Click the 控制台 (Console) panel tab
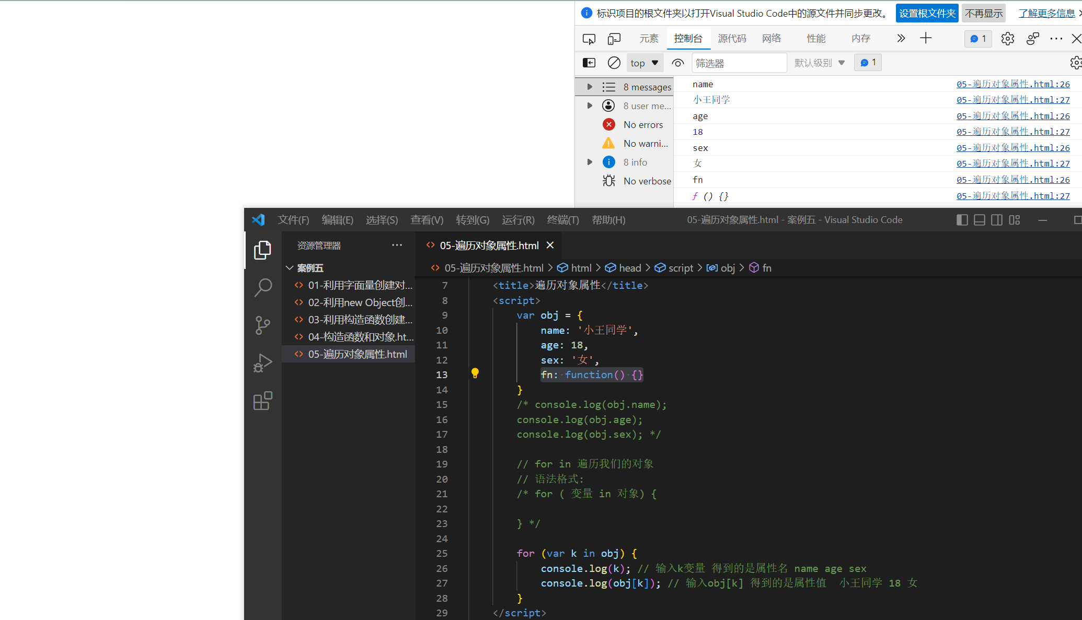The height and width of the screenshot is (620, 1082). point(687,38)
